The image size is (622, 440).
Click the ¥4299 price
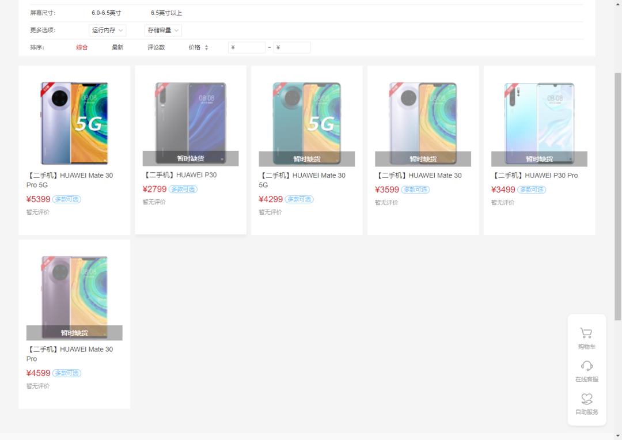(x=271, y=199)
